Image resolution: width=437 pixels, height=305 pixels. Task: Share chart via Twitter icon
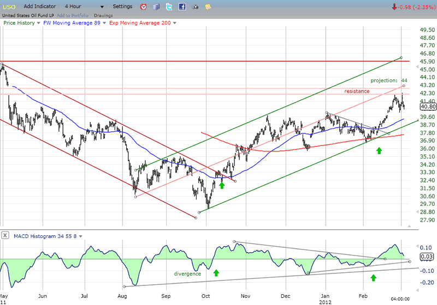(x=169, y=7)
